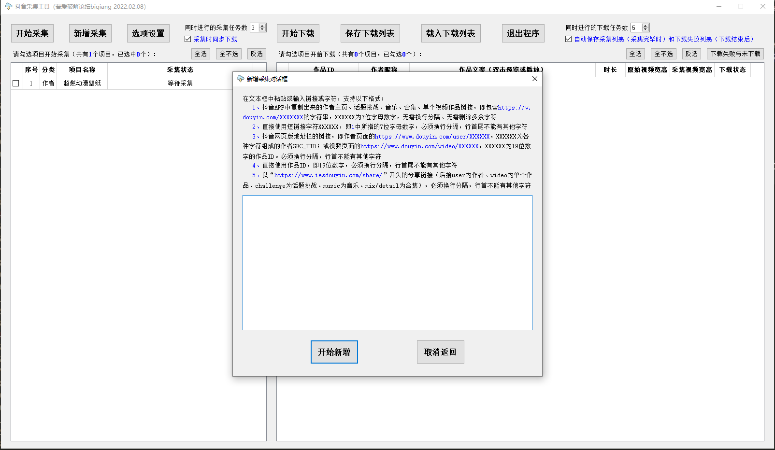Open 选项设置 options
This screenshot has width=775, height=450.
[148, 33]
